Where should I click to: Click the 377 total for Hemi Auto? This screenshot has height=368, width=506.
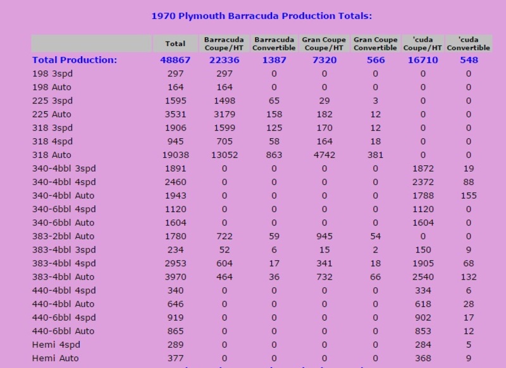pos(176,358)
